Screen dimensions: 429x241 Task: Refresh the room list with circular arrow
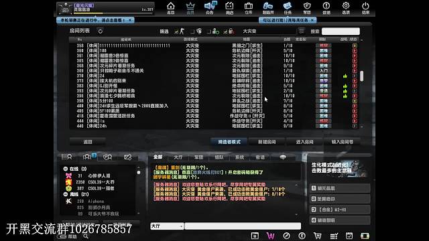pos(101,31)
